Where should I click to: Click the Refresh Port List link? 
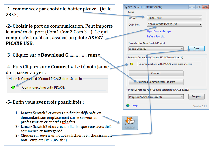(x=156, y=36)
